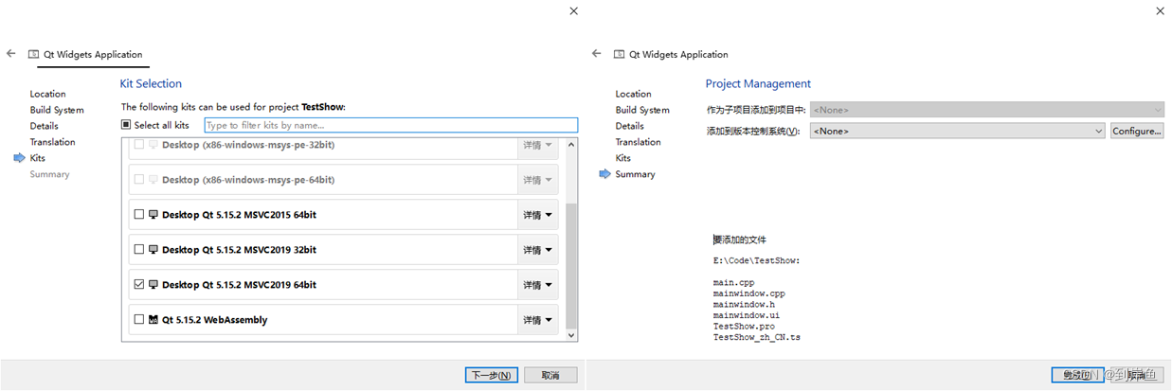Viewport: 1172px width, 391px height.
Task: Click mainwindow.h in the file summary
Action: click(x=744, y=304)
